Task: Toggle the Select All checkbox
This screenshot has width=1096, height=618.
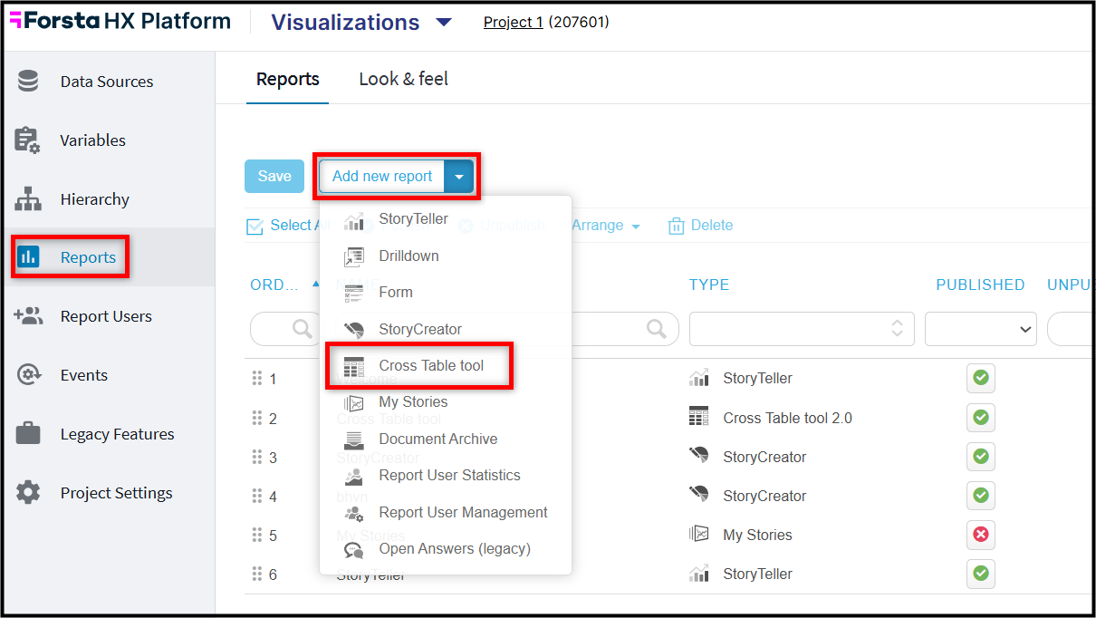Action: (x=255, y=227)
